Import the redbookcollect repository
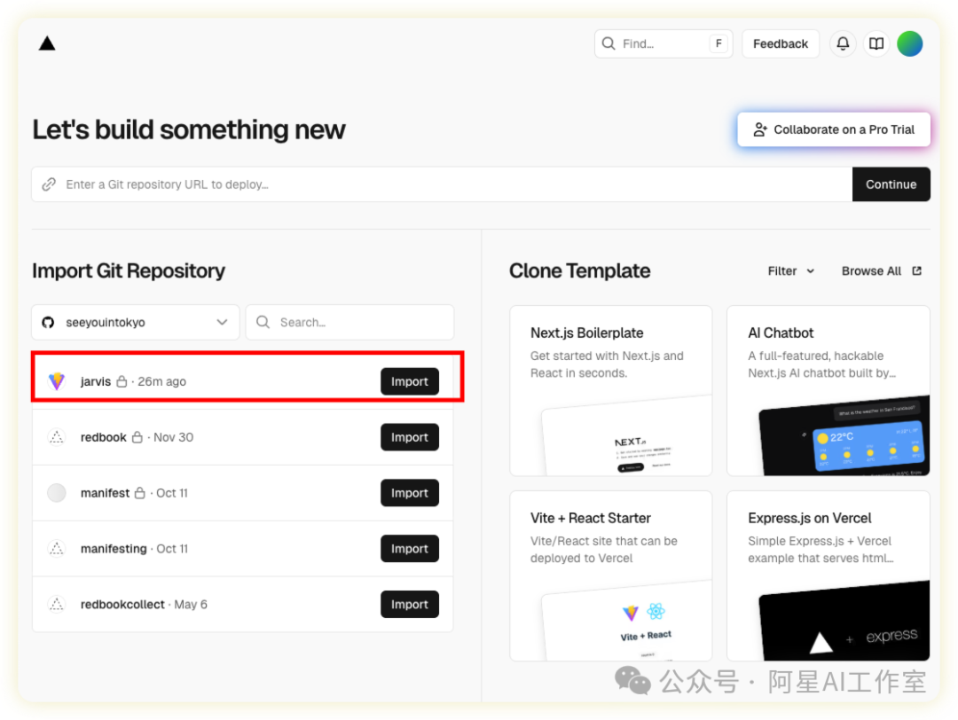Screen dimensions: 958x720 [409, 604]
